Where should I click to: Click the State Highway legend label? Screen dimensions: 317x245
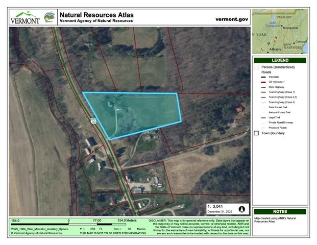click(276, 87)
